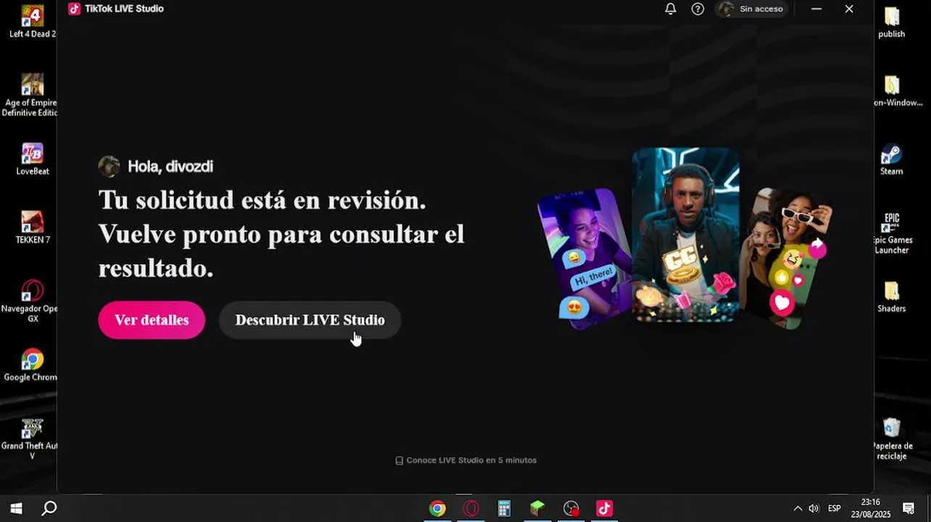Image resolution: width=931 pixels, height=522 pixels.
Task: Select the LoveBeat desktop icon
Action: tap(32, 159)
